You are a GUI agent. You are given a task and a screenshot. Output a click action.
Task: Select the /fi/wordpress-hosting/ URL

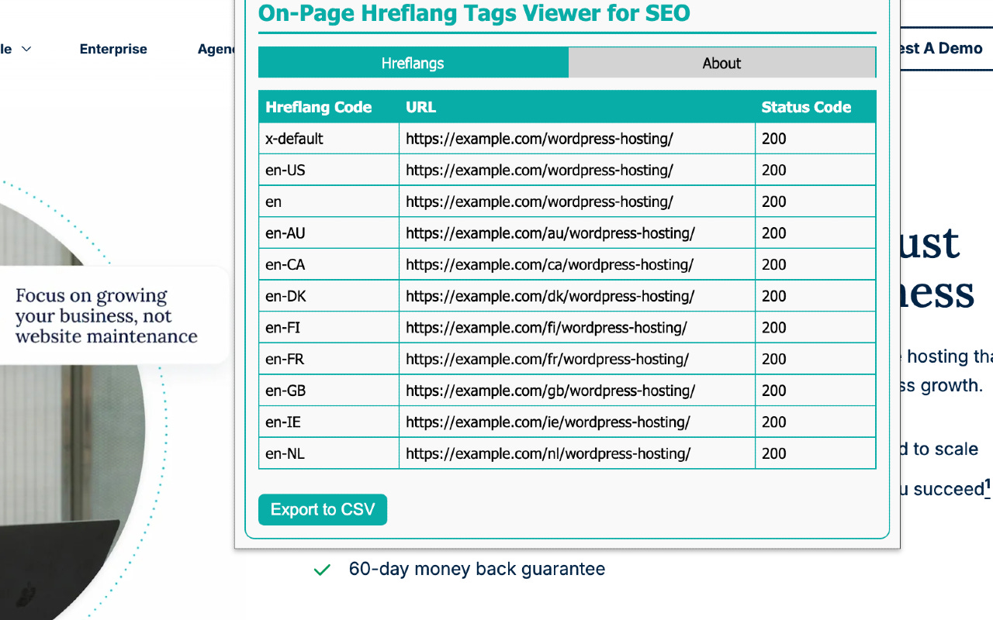[x=546, y=328]
